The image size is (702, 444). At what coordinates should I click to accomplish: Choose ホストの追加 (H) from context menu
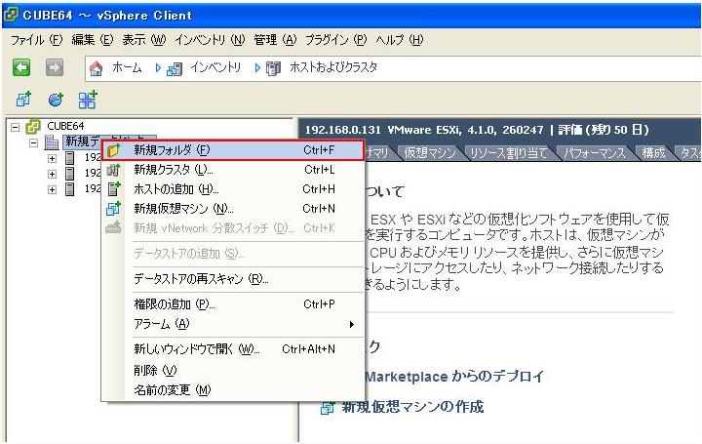232,189
